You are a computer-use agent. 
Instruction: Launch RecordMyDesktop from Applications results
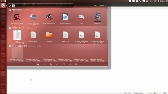coord(17,18)
